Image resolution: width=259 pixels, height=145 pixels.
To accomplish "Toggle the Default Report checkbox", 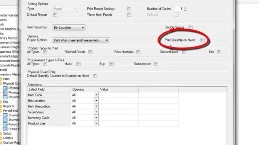I will (55, 14).
